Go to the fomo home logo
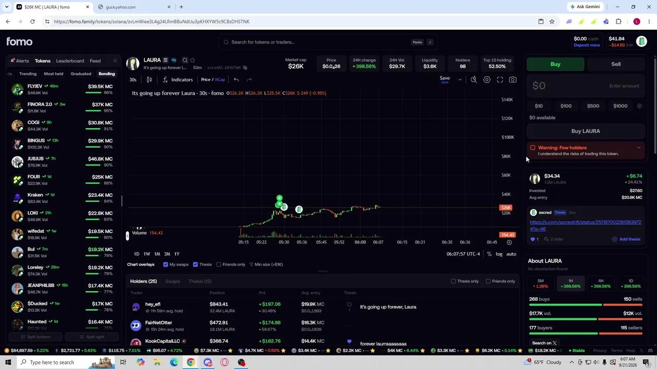 (20, 42)
